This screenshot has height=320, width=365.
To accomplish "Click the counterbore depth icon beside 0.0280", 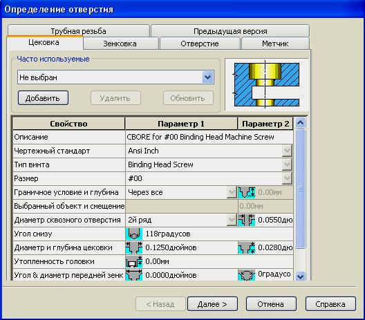I will 247,247.
